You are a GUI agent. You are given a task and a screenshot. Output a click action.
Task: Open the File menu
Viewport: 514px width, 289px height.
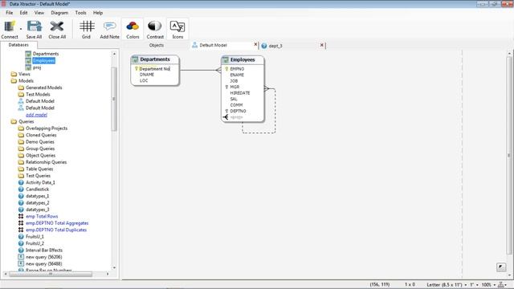(10, 13)
